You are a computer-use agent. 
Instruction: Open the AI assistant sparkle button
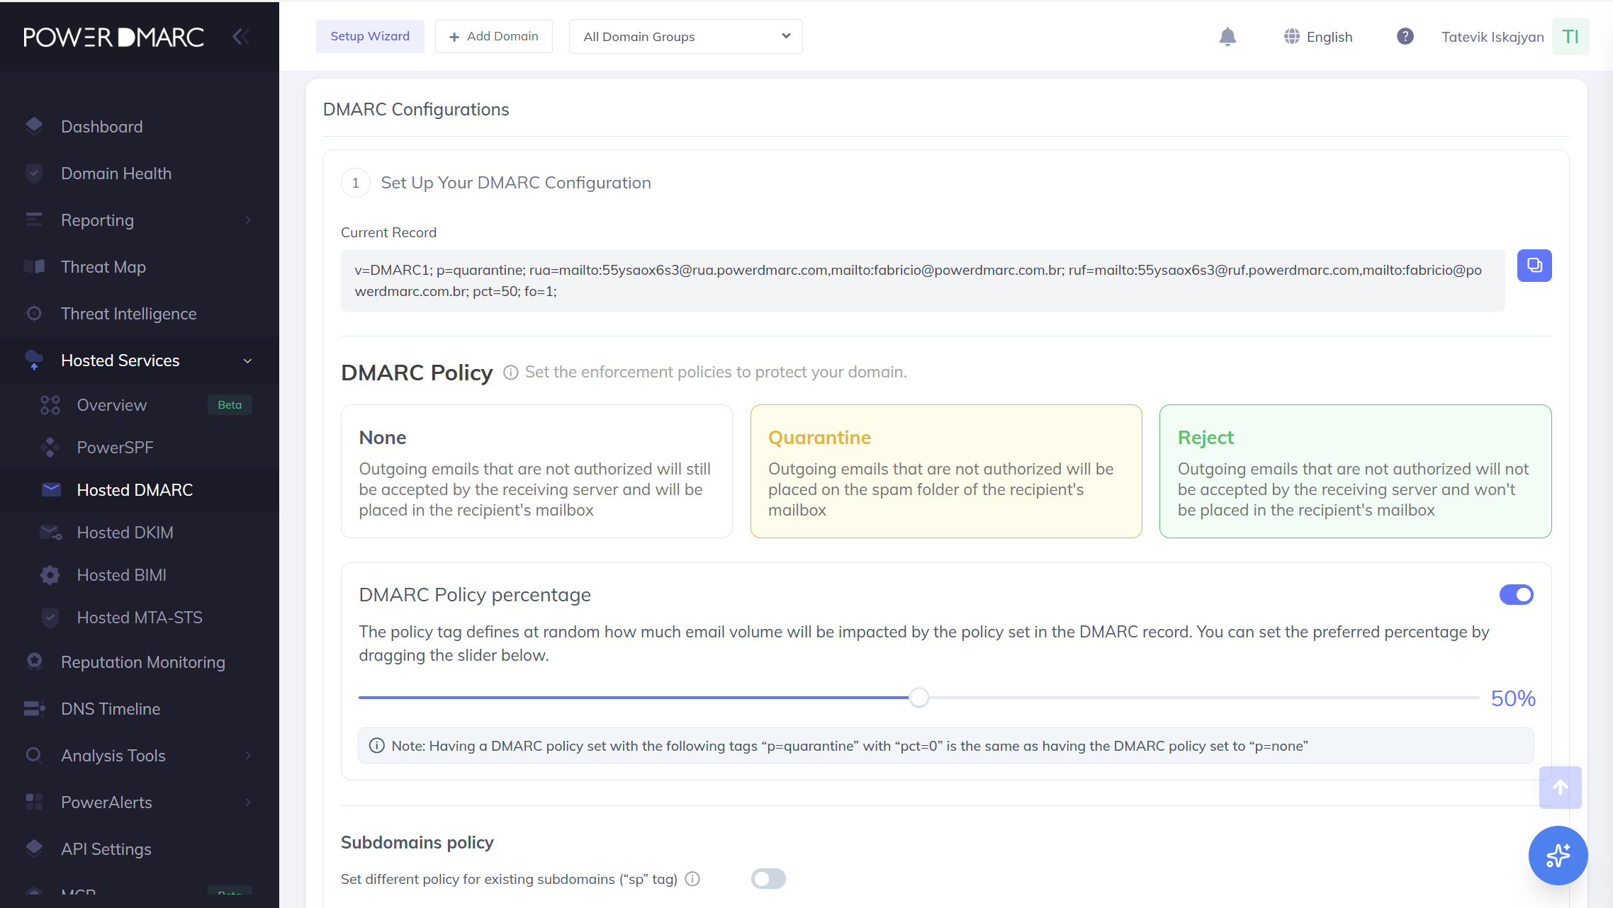tap(1558, 856)
